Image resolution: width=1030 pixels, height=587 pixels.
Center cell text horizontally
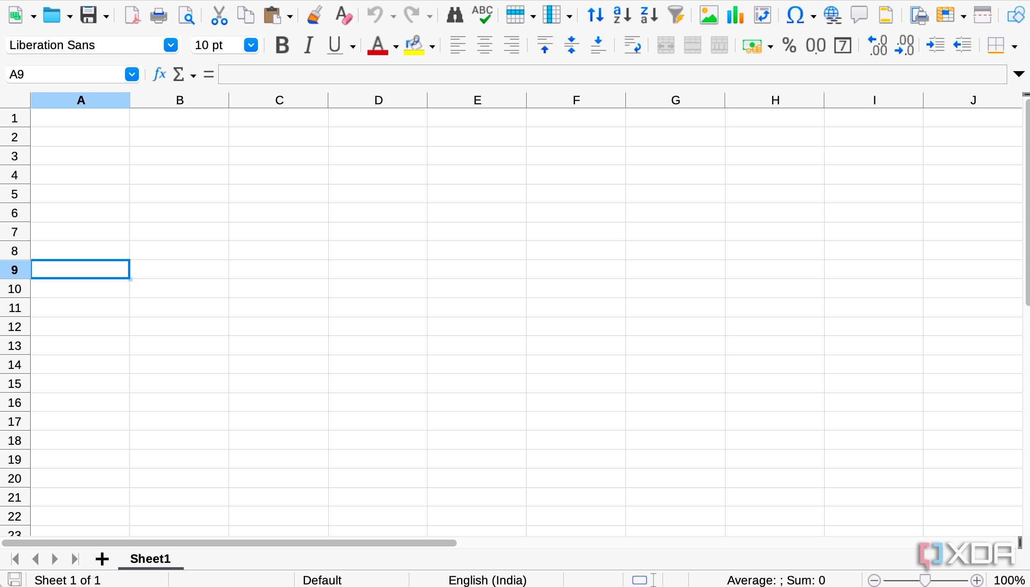coord(485,45)
